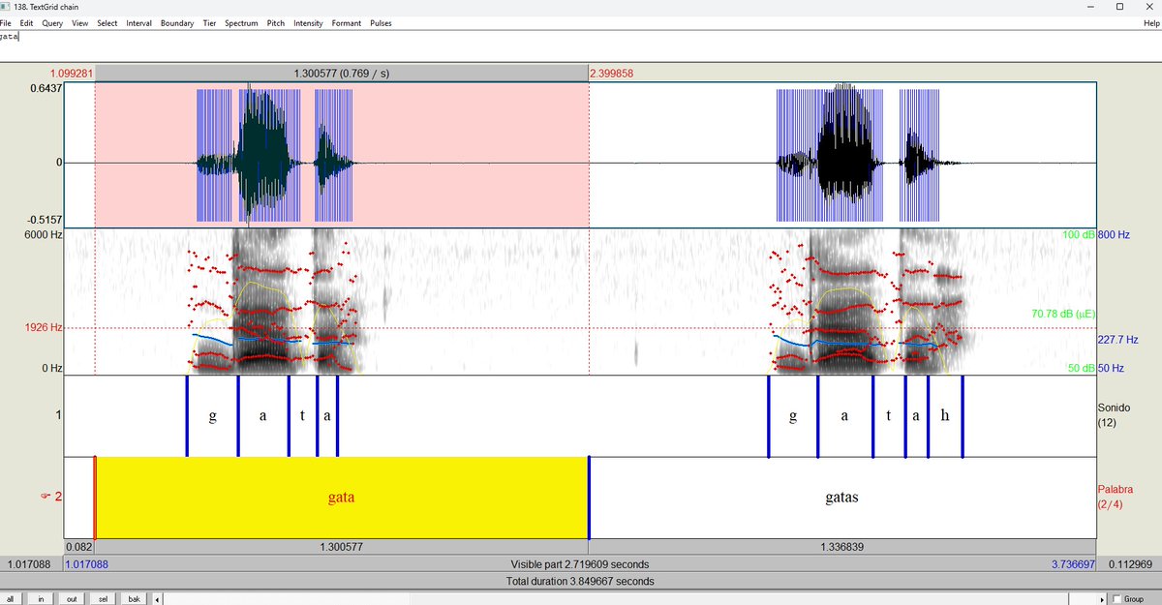This screenshot has height=605, width=1162.
Task: Click the boundary at end of 'h' interval
Action: click(x=963, y=415)
